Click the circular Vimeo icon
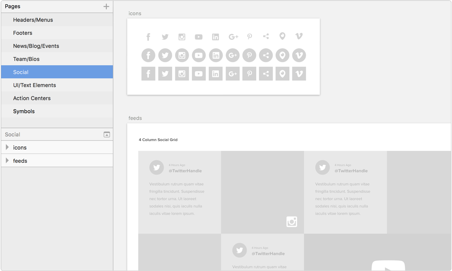The height and width of the screenshot is (271, 452). pos(299,55)
